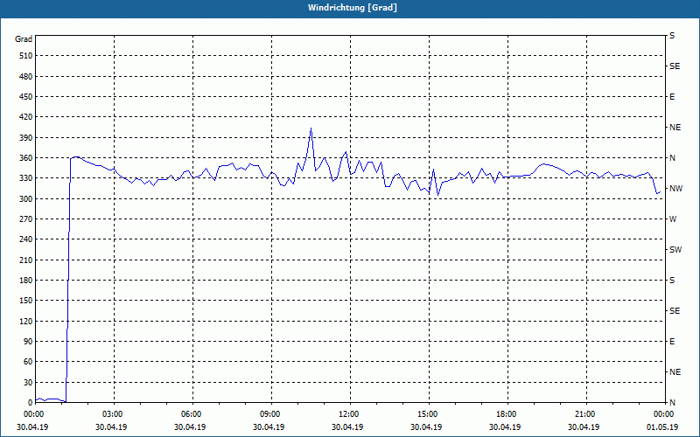
Task: Click the E compass label beside 90 gridline
Action: [x=672, y=342]
